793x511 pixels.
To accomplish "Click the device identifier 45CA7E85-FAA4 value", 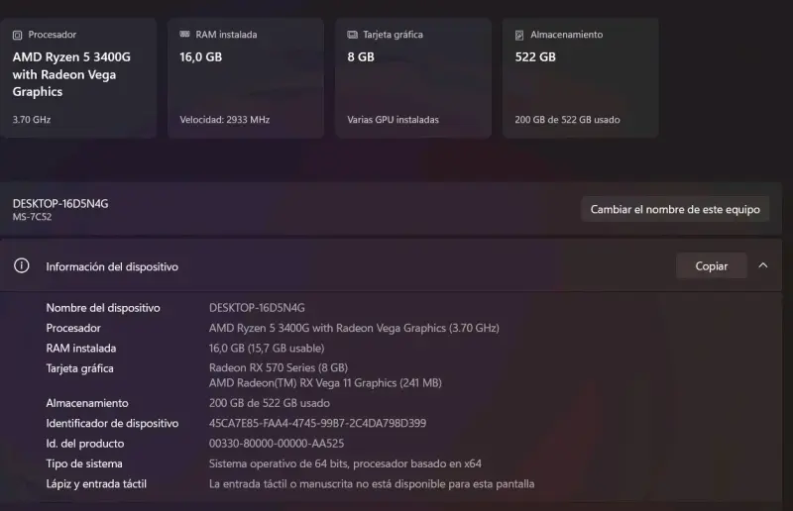I will (x=317, y=424).
